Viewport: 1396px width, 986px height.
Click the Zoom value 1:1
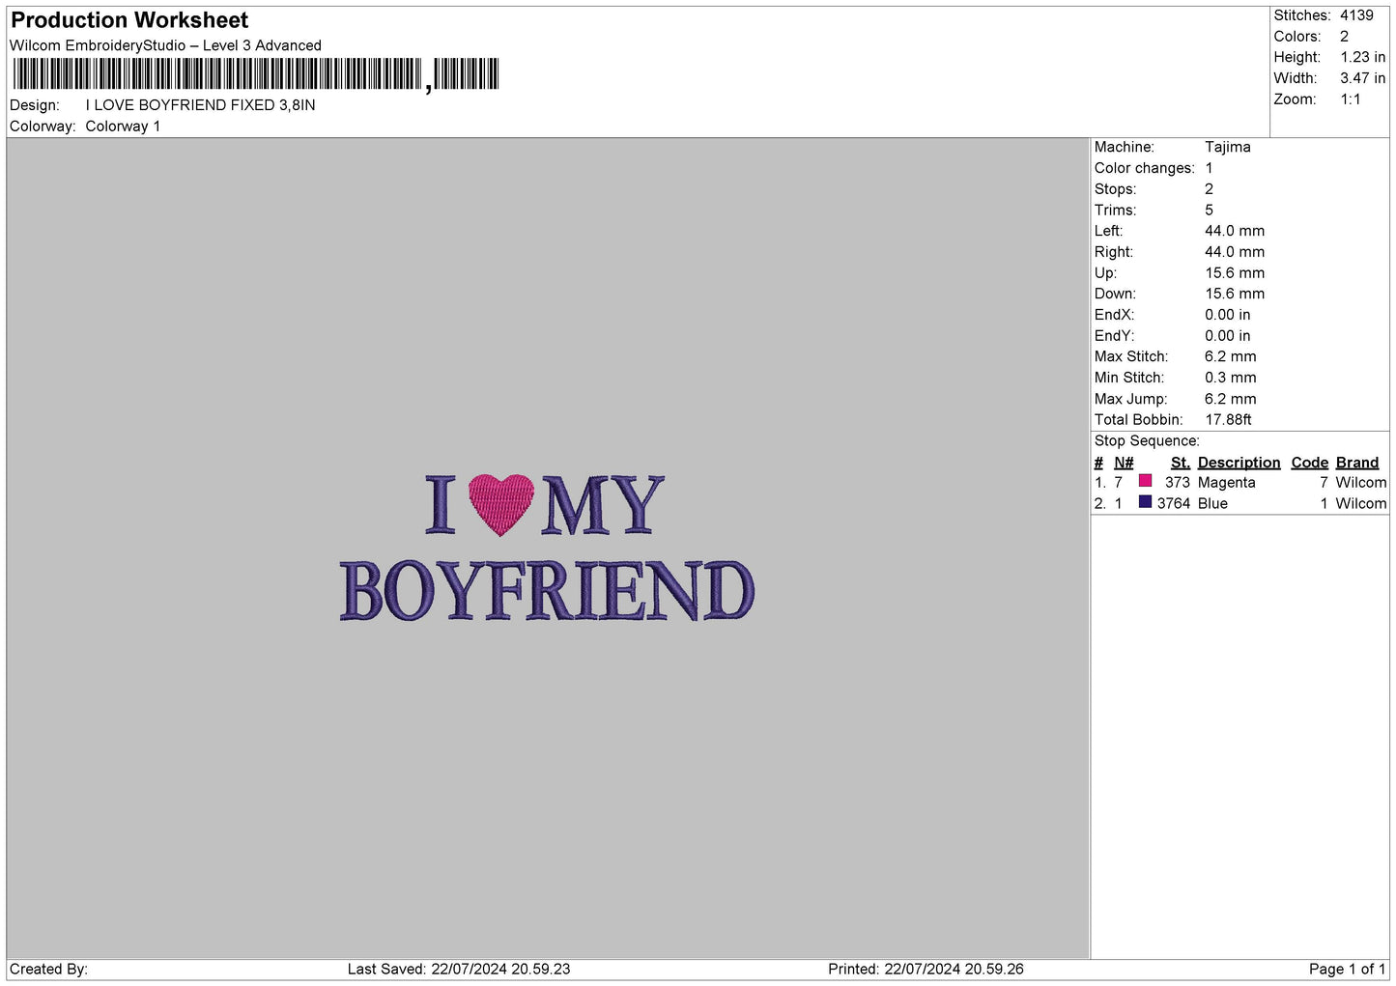click(1351, 99)
